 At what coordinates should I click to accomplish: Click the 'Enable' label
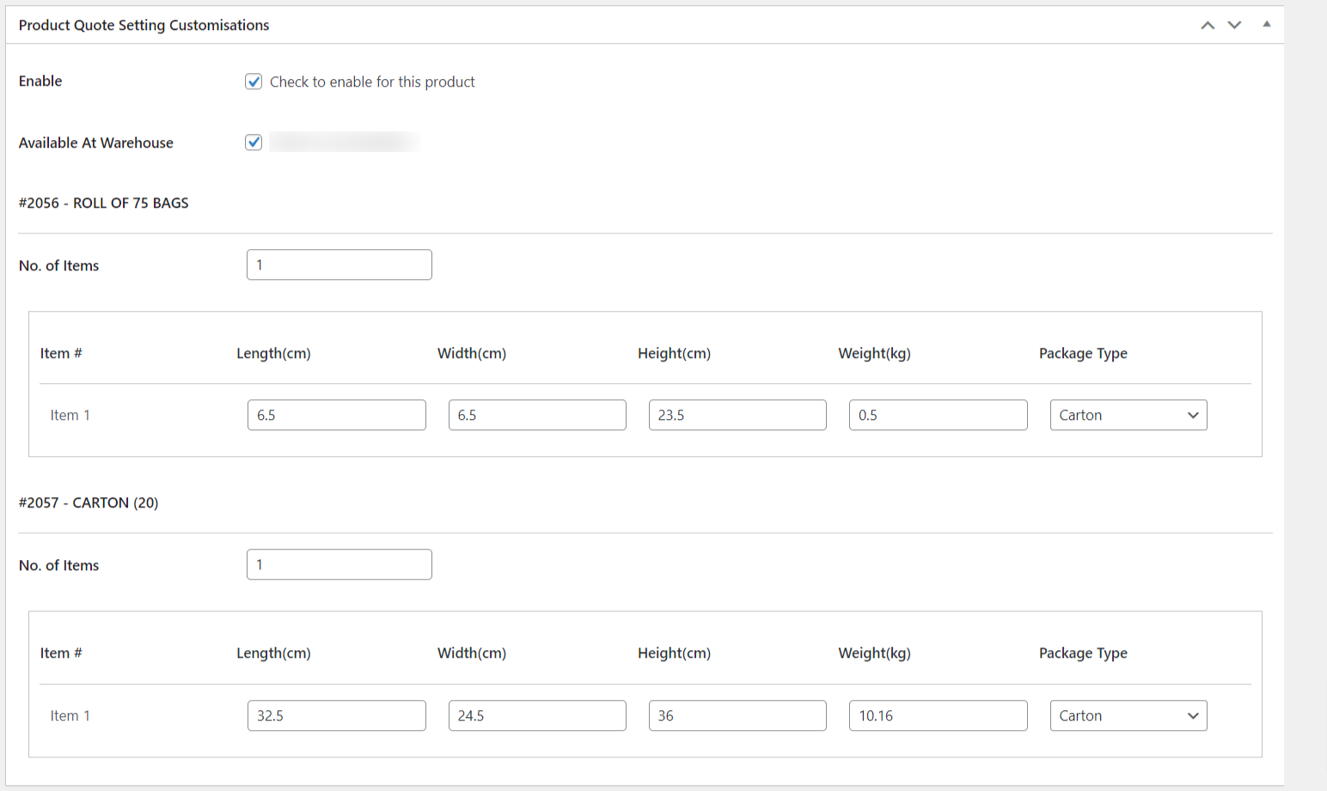pyautogui.click(x=40, y=81)
